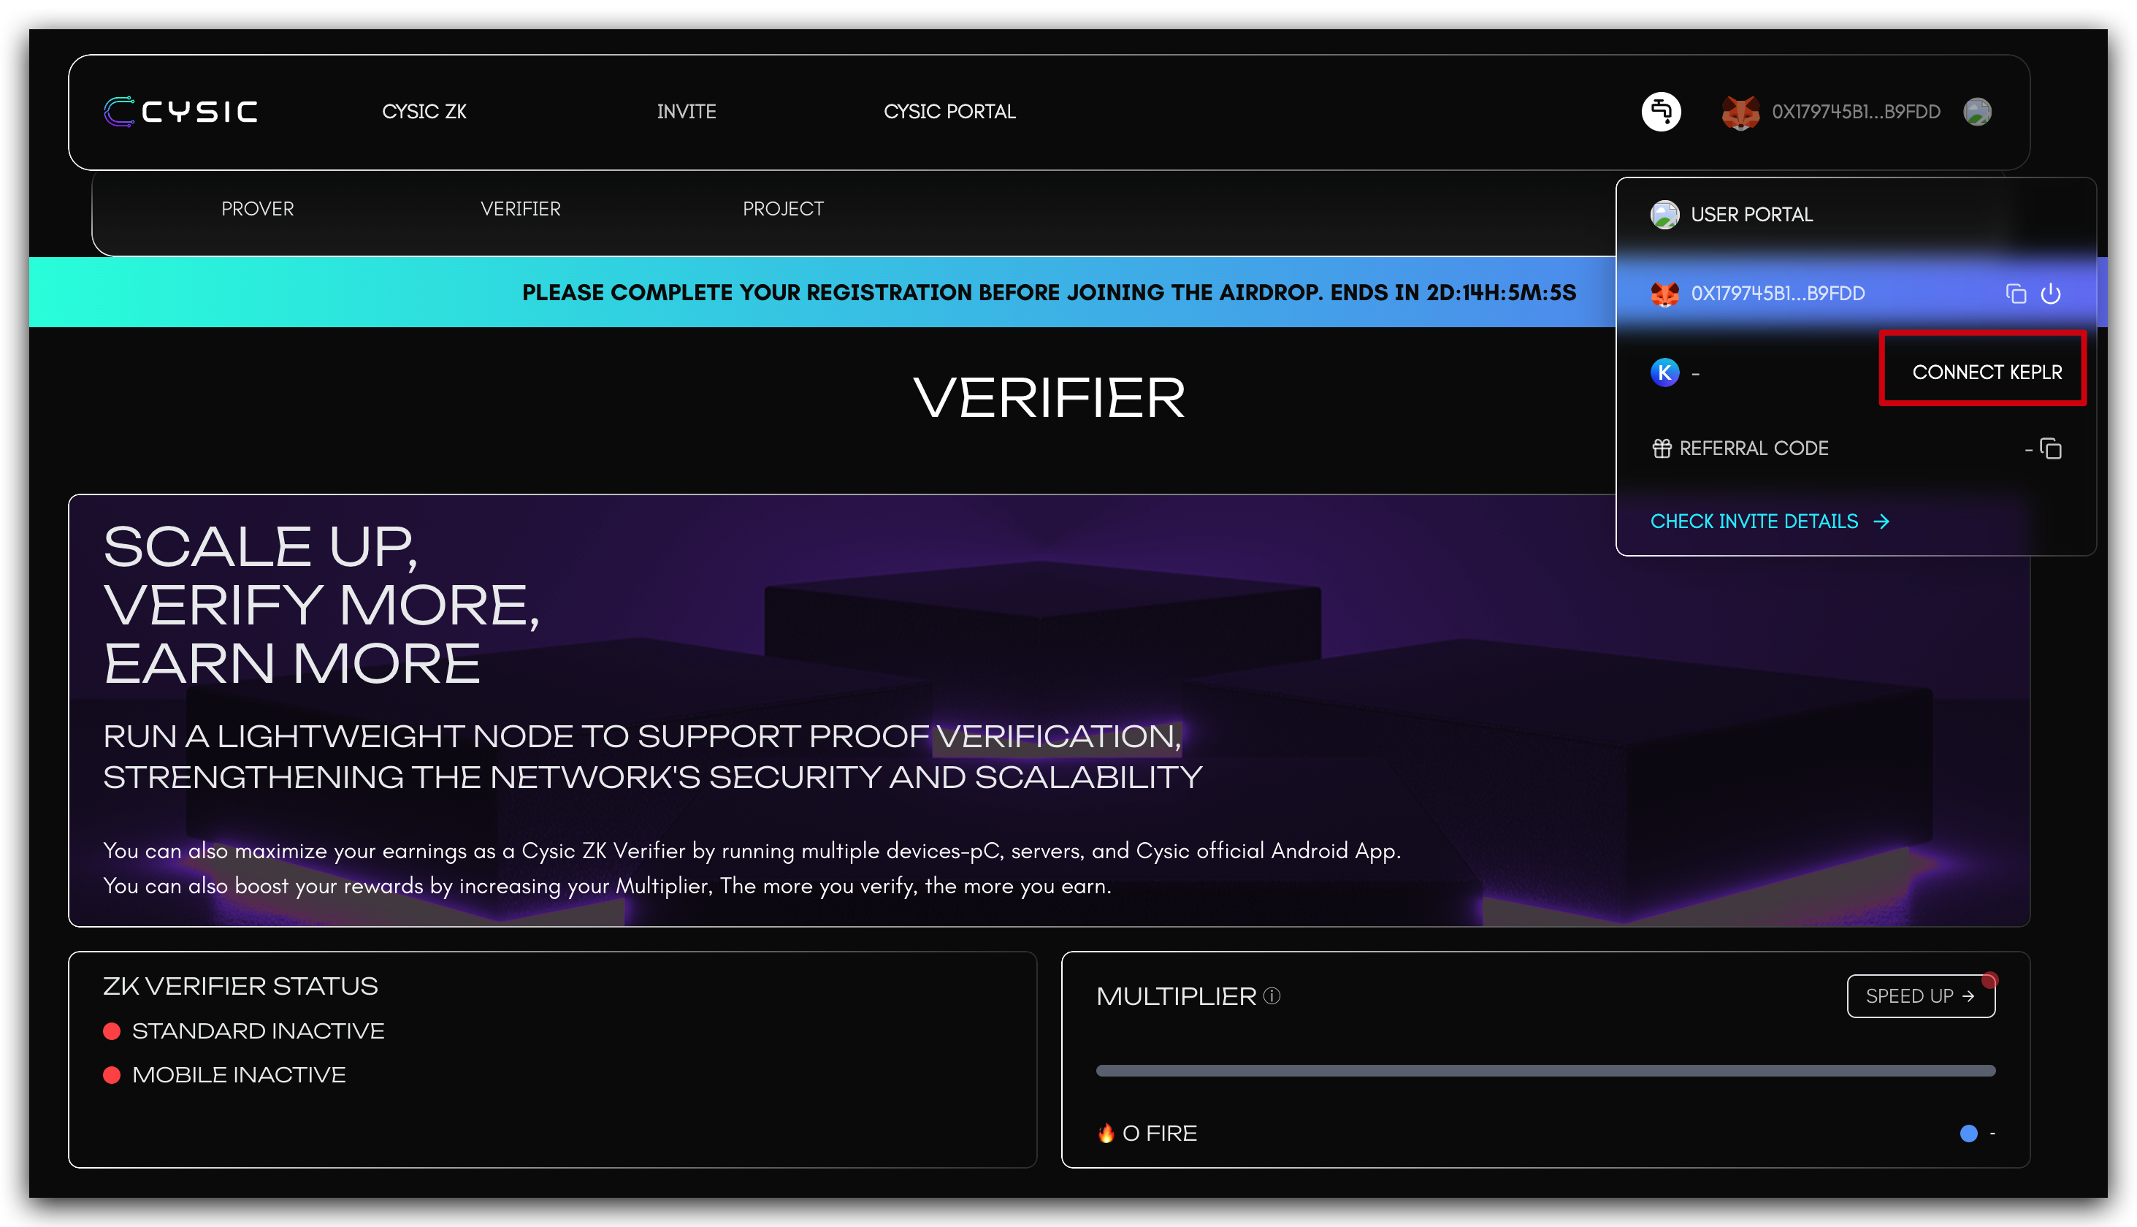Image resolution: width=2137 pixels, height=1227 pixels.
Task: Click the Speed Up button
Action: point(1919,996)
